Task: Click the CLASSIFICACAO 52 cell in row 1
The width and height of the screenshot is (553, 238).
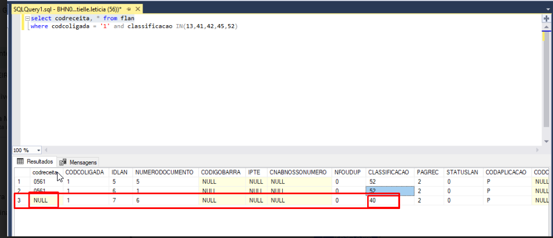Action: click(390, 182)
